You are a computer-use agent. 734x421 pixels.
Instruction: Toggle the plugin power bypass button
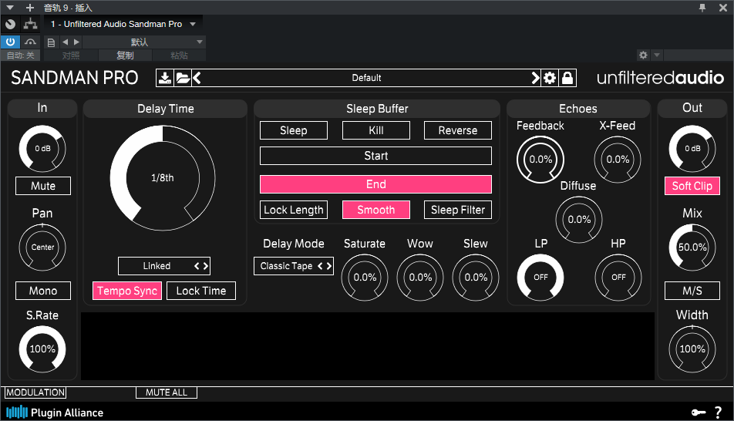pyautogui.click(x=10, y=42)
